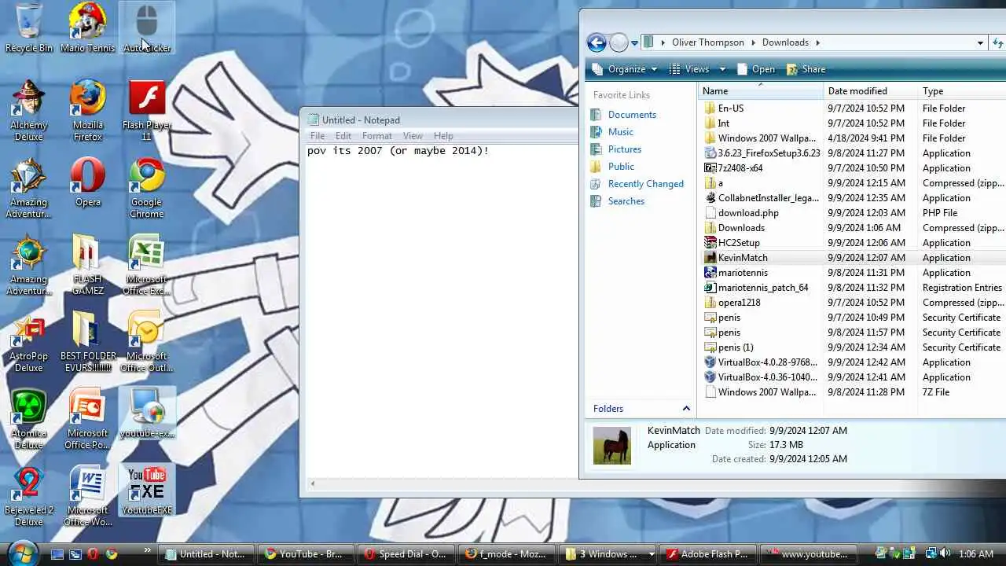The height and width of the screenshot is (566, 1006).
Task: Click the KevinMatch horse preview thumbnail
Action: [x=611, y=446]
